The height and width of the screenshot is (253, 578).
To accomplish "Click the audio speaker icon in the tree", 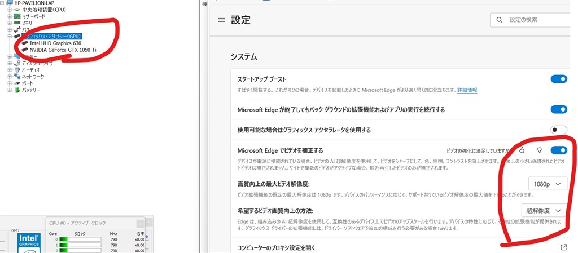I will (x=17, y=69).
